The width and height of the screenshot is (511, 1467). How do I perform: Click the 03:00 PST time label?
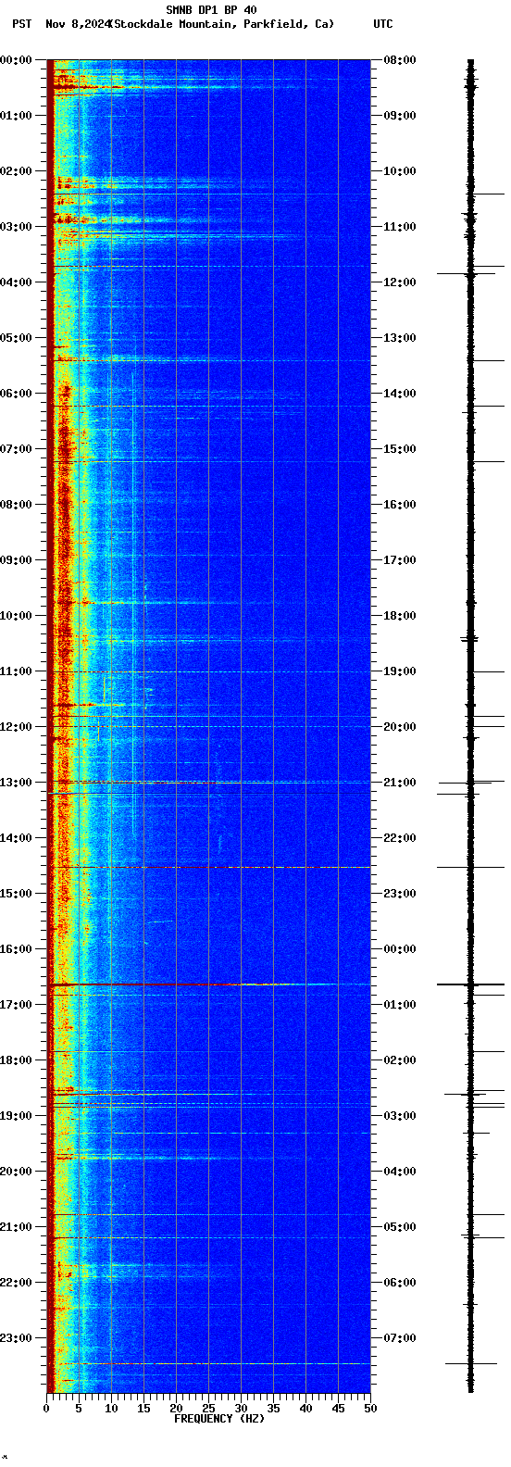point(16,227)
